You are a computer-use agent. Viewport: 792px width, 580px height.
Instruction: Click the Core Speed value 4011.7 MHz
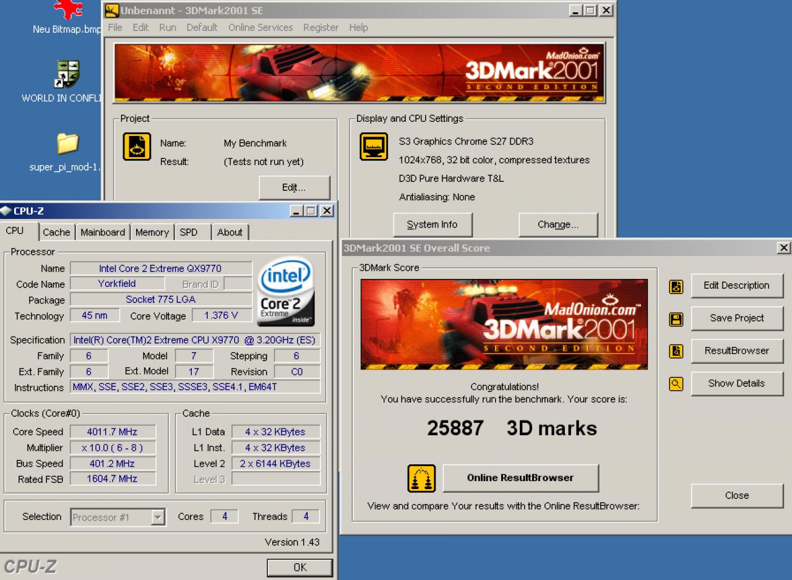point(113,432)
